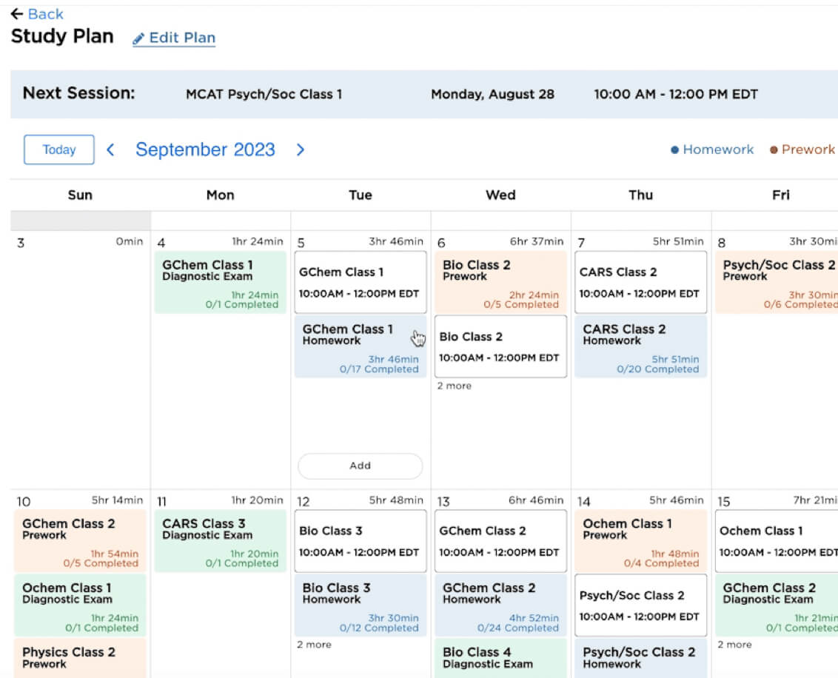Click the Add button on September 5
The height and width of the screenshot is (678, 838).
pos(360,466)
